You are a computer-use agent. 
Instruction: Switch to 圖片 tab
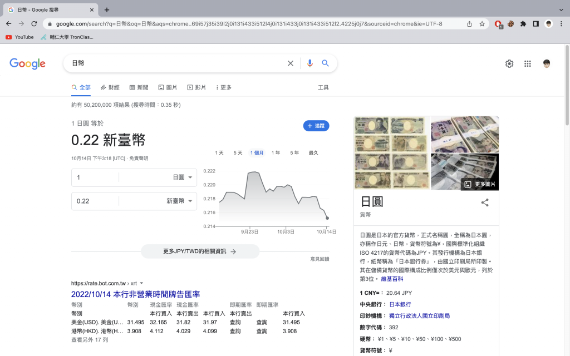(x=168, y=87)
